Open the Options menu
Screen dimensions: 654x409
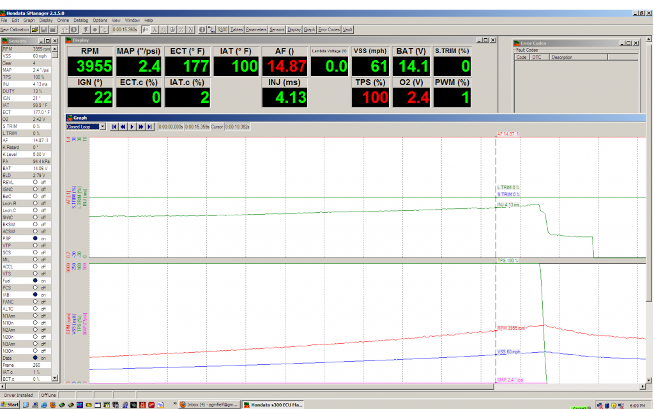pos(100,20)
